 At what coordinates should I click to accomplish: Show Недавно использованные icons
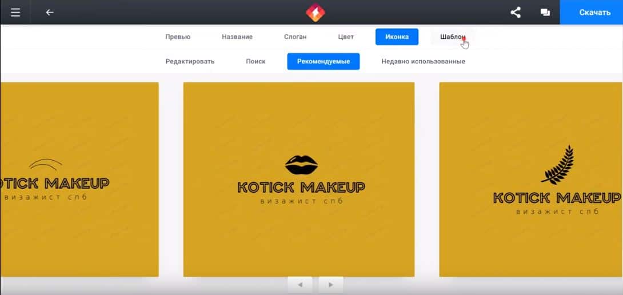coord(423,61)
